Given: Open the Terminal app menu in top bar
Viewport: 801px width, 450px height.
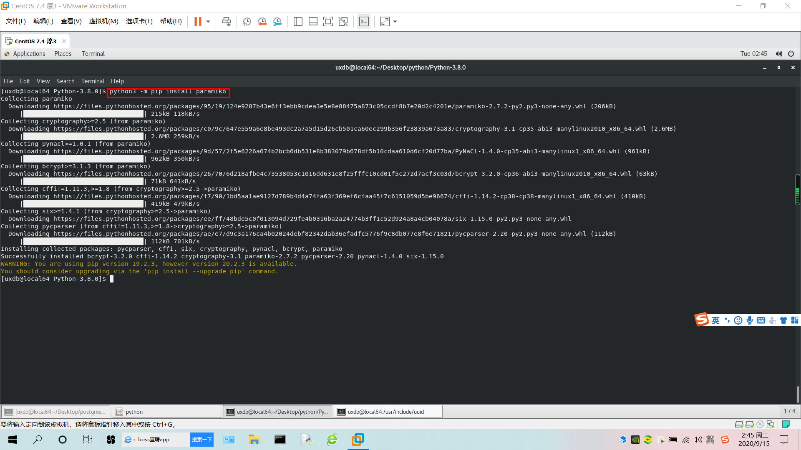Looking at the screenshot, I should [x=93, y=54].
